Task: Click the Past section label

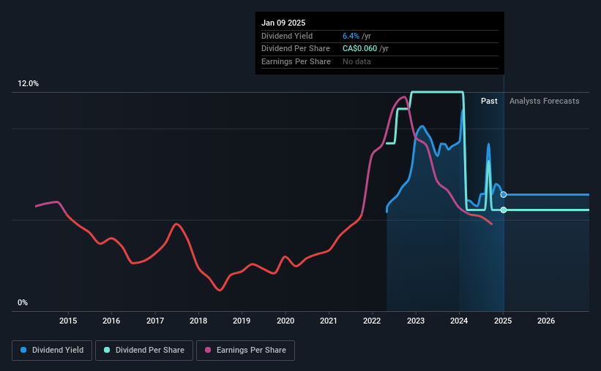Action: [x=489, y=101]
